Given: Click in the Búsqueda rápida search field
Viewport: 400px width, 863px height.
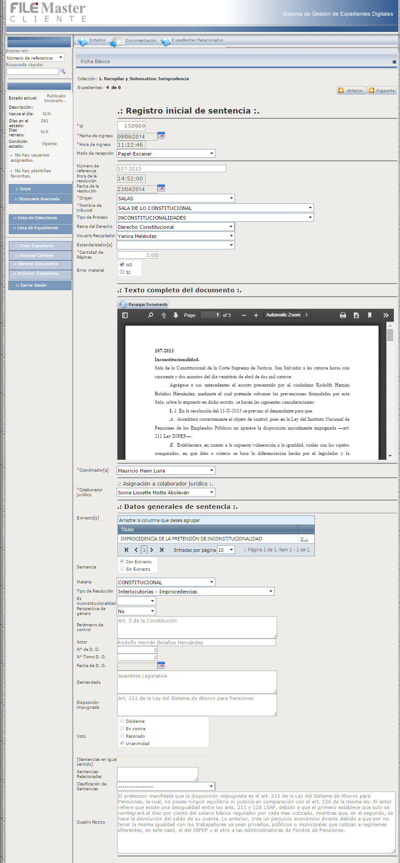Looking at the screenshot, I should 32,71.
